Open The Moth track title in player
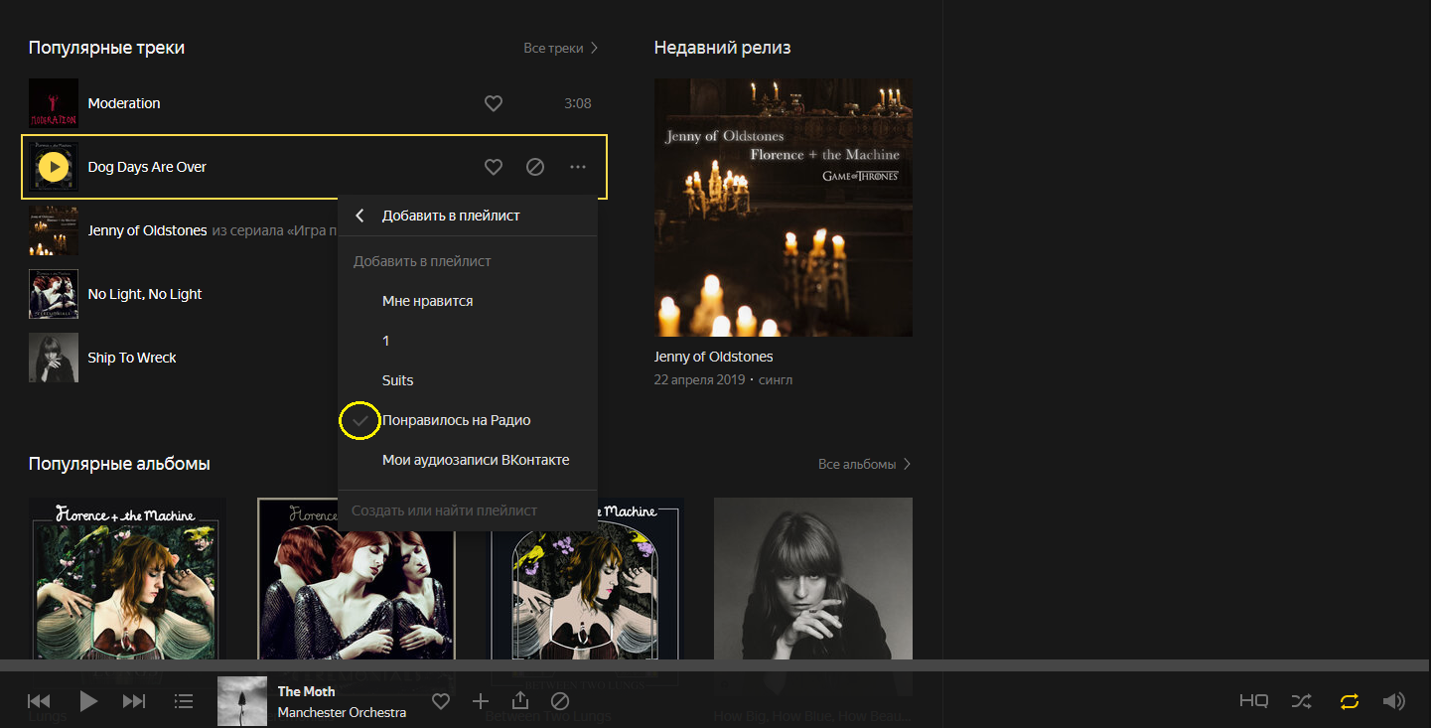The height and width of the screenshot is (728, 1431). click(306, 691)
